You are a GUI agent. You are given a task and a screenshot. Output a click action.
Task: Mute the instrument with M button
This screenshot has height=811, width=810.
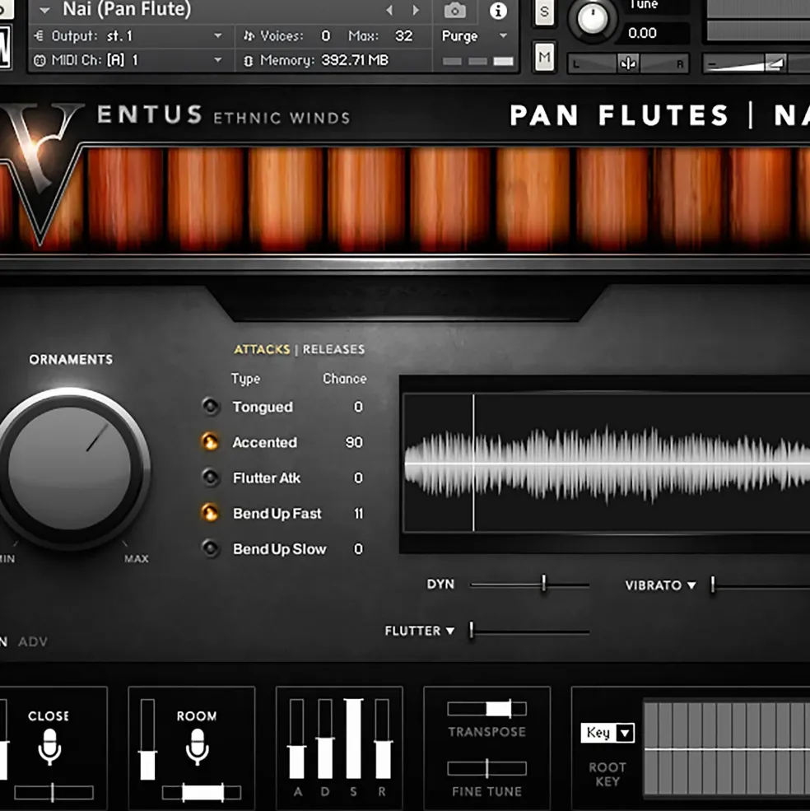[544, 56]
